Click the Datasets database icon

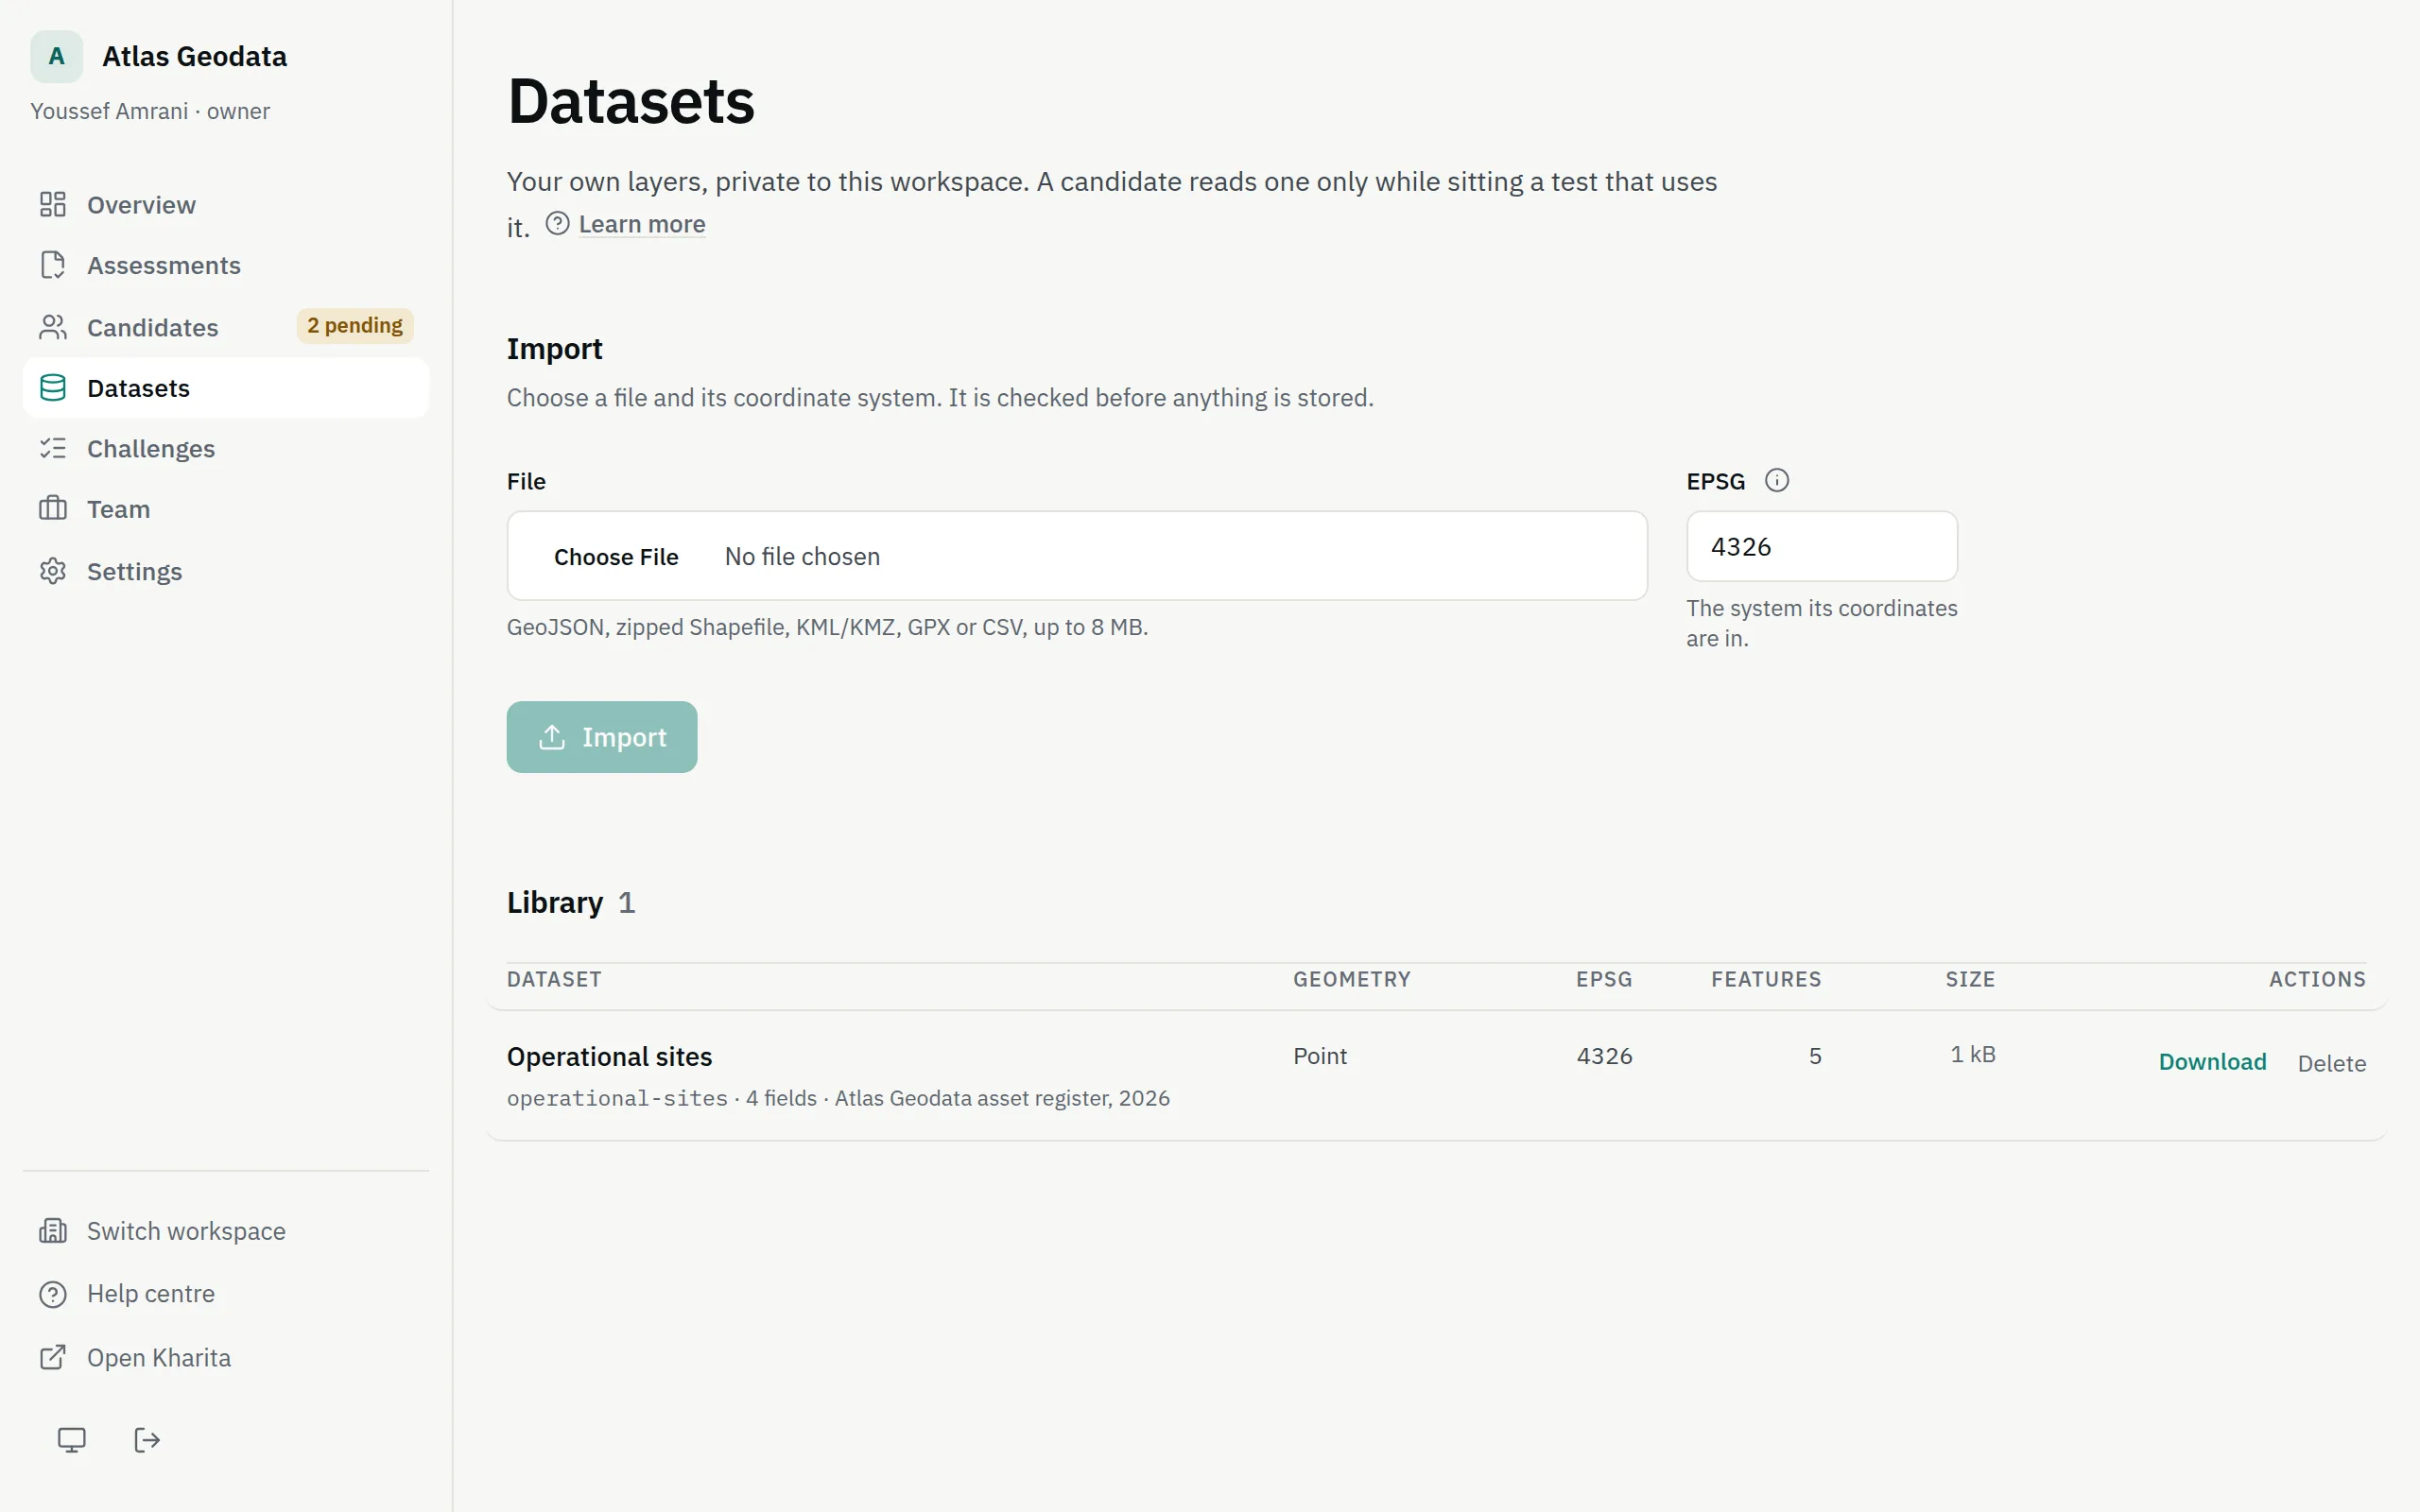click(x=53, y=388)
